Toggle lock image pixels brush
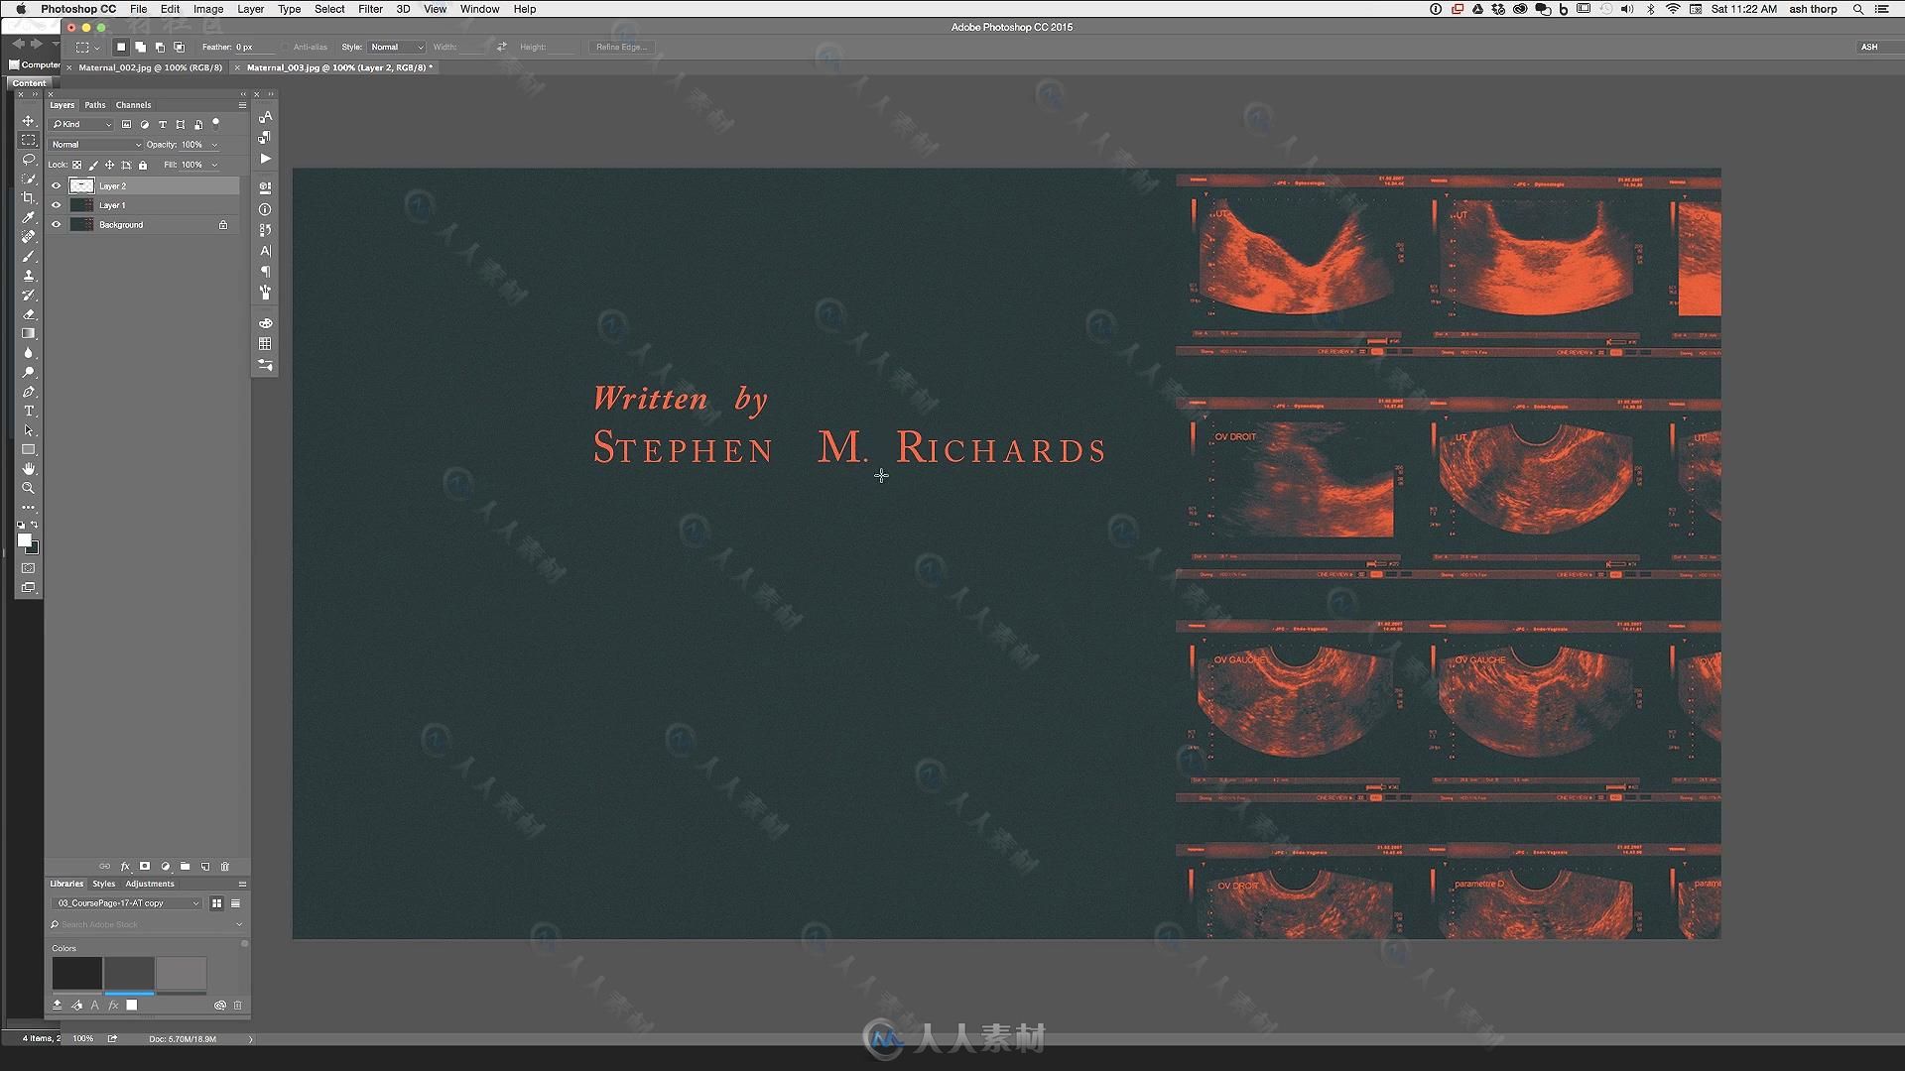1905x1071 pixels. pos(93,165)
